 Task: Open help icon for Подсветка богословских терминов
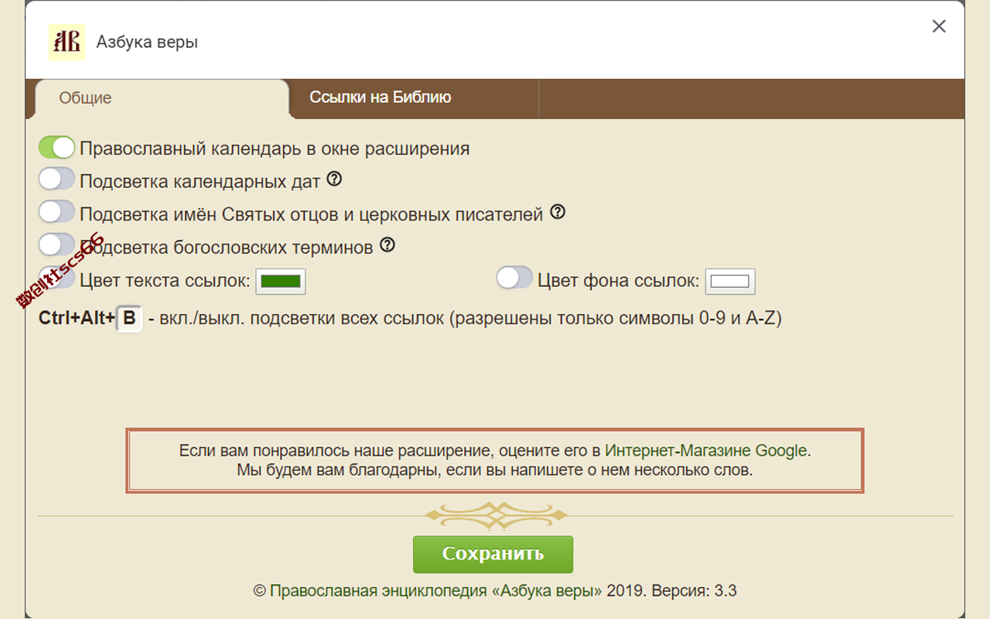pos(387,245)
